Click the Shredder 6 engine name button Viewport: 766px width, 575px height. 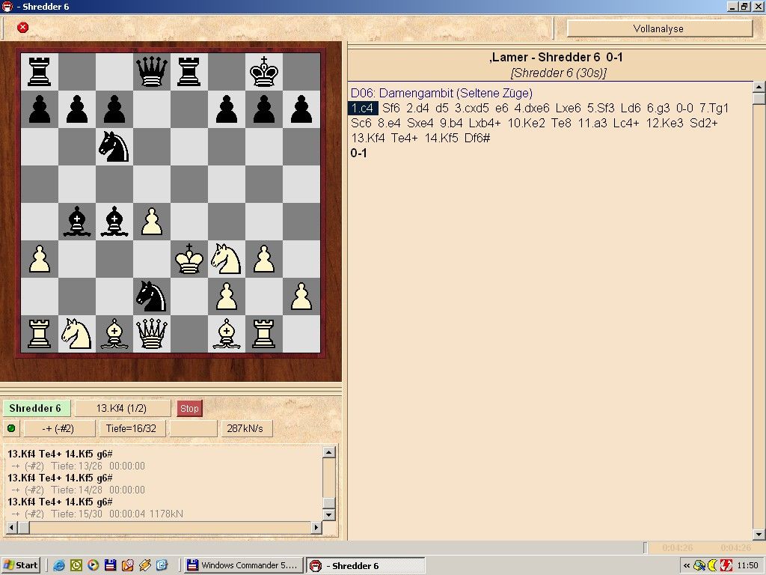tap(36, 408)
